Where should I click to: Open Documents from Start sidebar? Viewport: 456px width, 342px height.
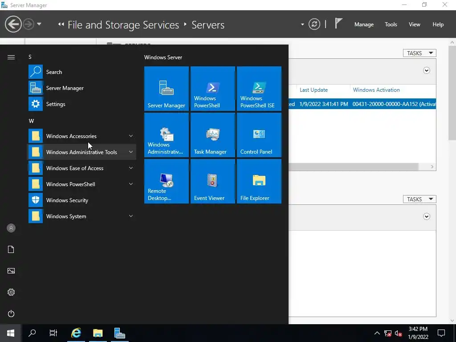point(11,249)
